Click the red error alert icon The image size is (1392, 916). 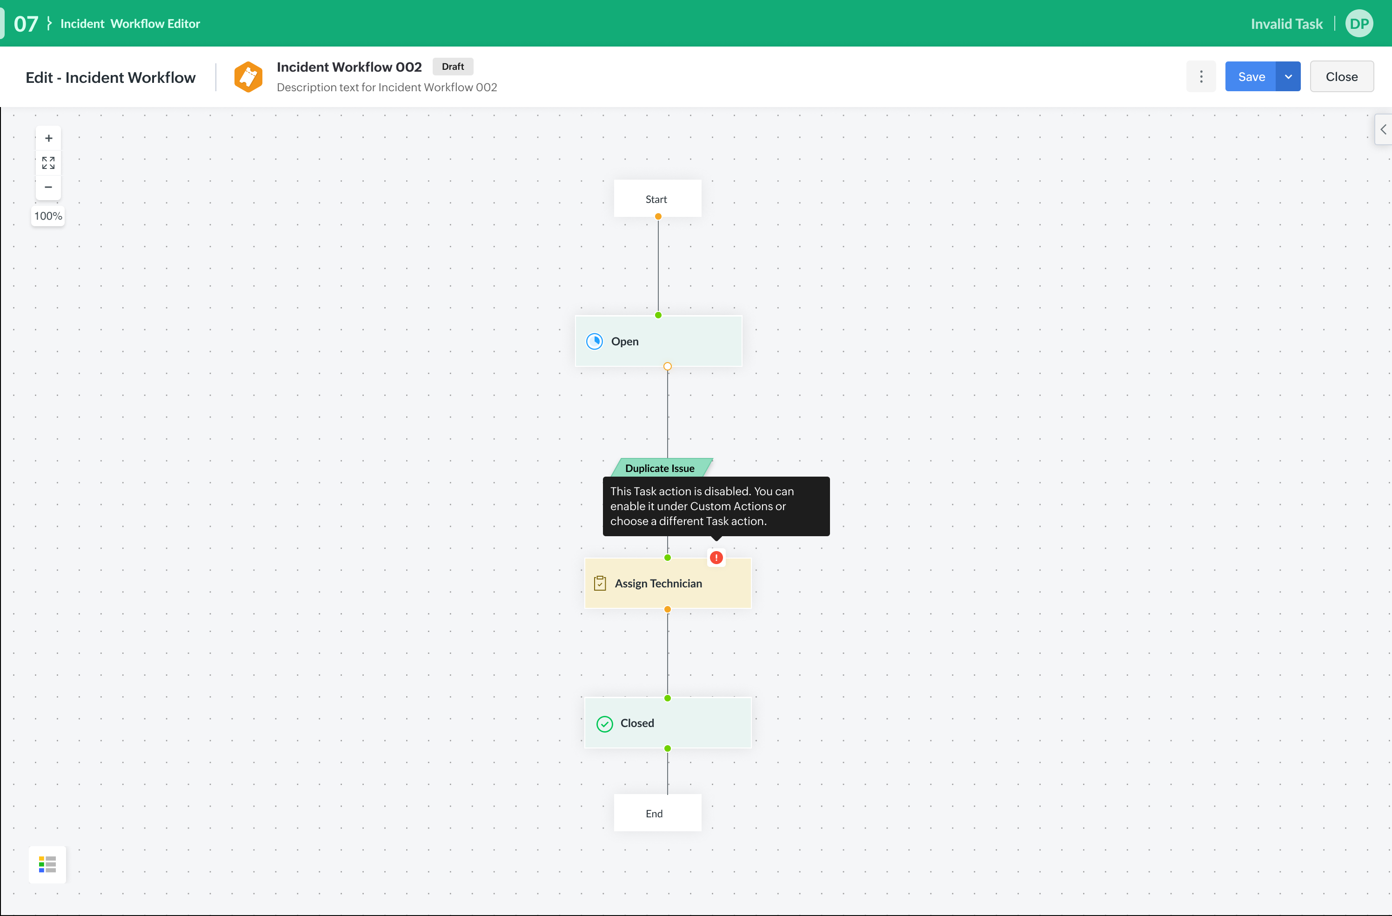716,557
